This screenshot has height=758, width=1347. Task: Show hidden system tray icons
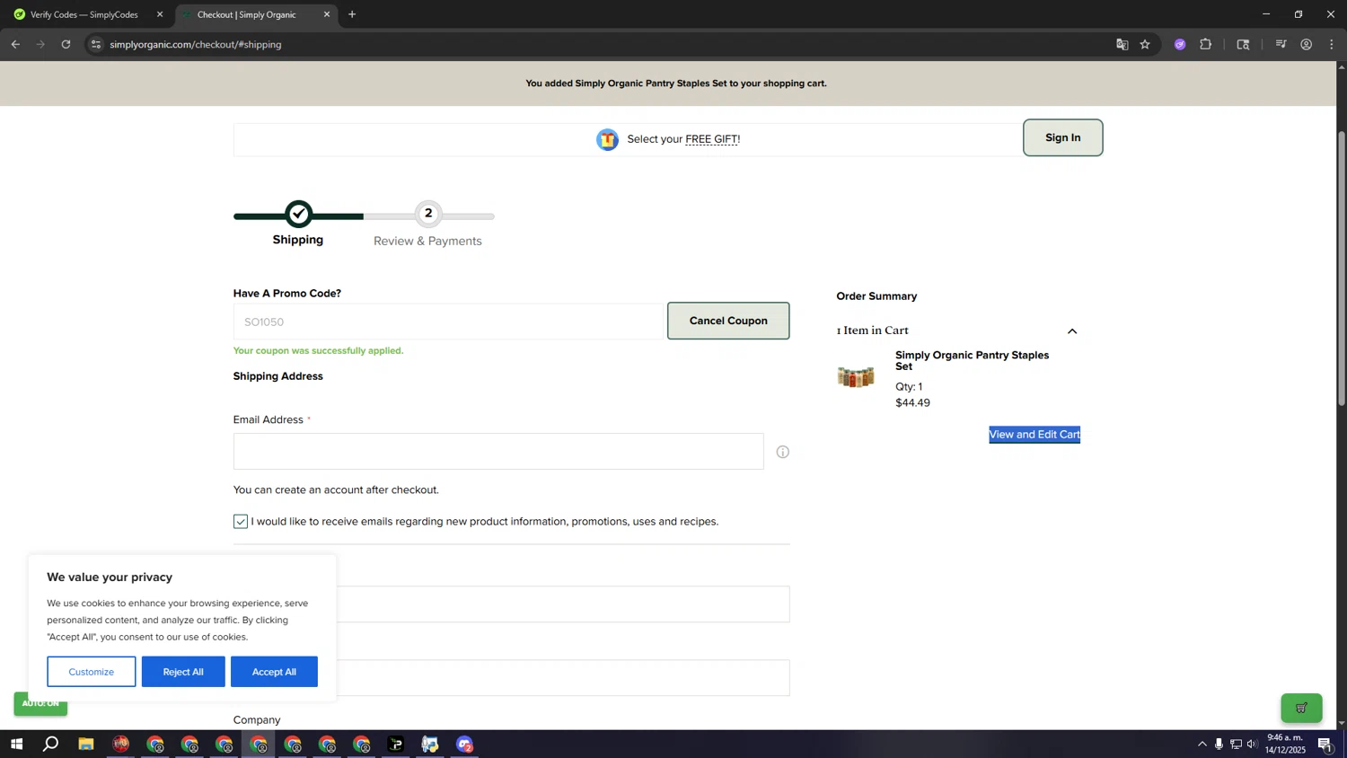1202,745
